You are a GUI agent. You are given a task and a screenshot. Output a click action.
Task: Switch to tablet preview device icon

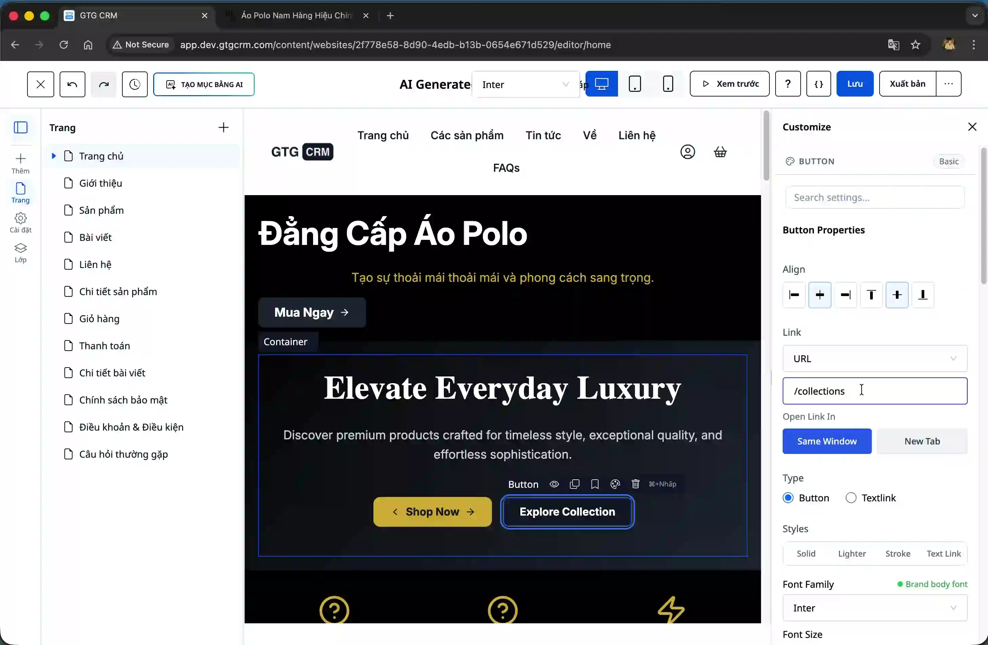634,84
